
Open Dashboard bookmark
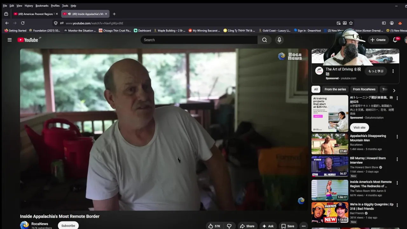point(142,31)
